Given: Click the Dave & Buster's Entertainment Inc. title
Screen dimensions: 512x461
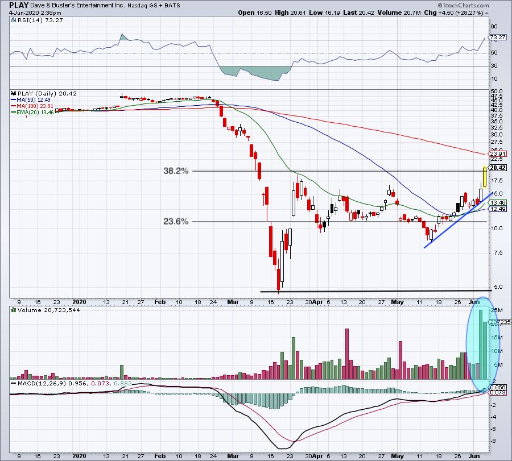Looking at the screenshot, I should click(77, 6).
